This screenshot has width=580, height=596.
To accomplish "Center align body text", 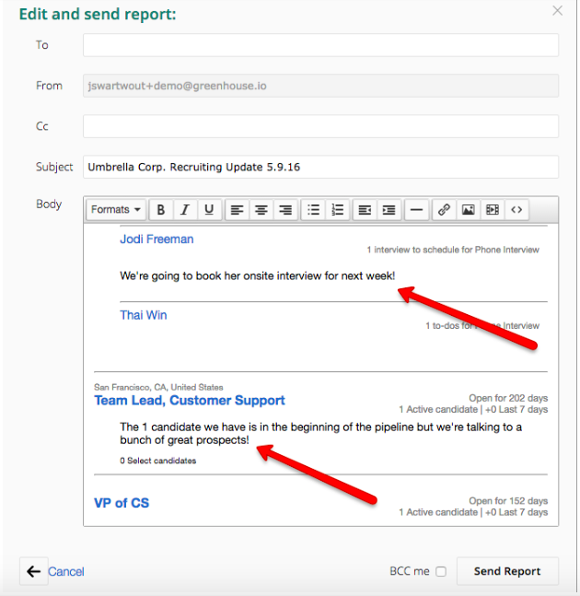I will (261, 209).
